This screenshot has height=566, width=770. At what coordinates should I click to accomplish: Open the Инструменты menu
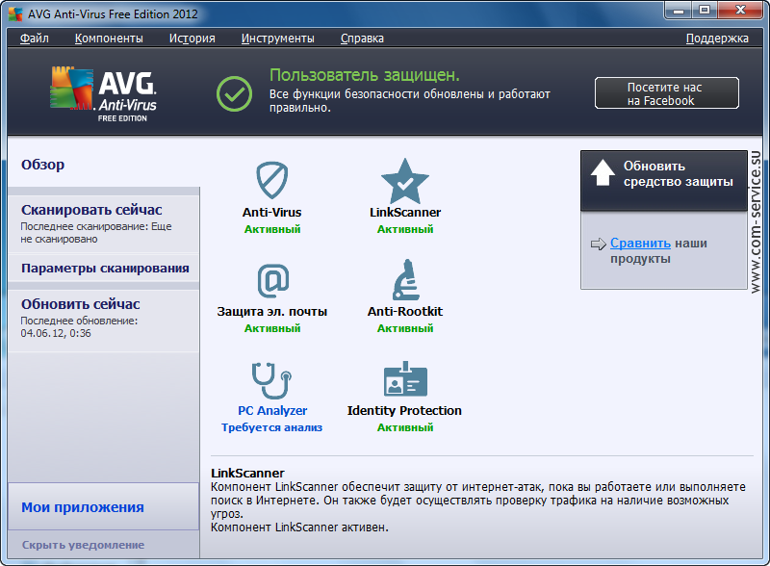[278, 39]
